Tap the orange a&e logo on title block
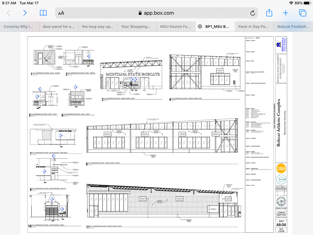Screen dimensions: 313x235 pos(281,168)
